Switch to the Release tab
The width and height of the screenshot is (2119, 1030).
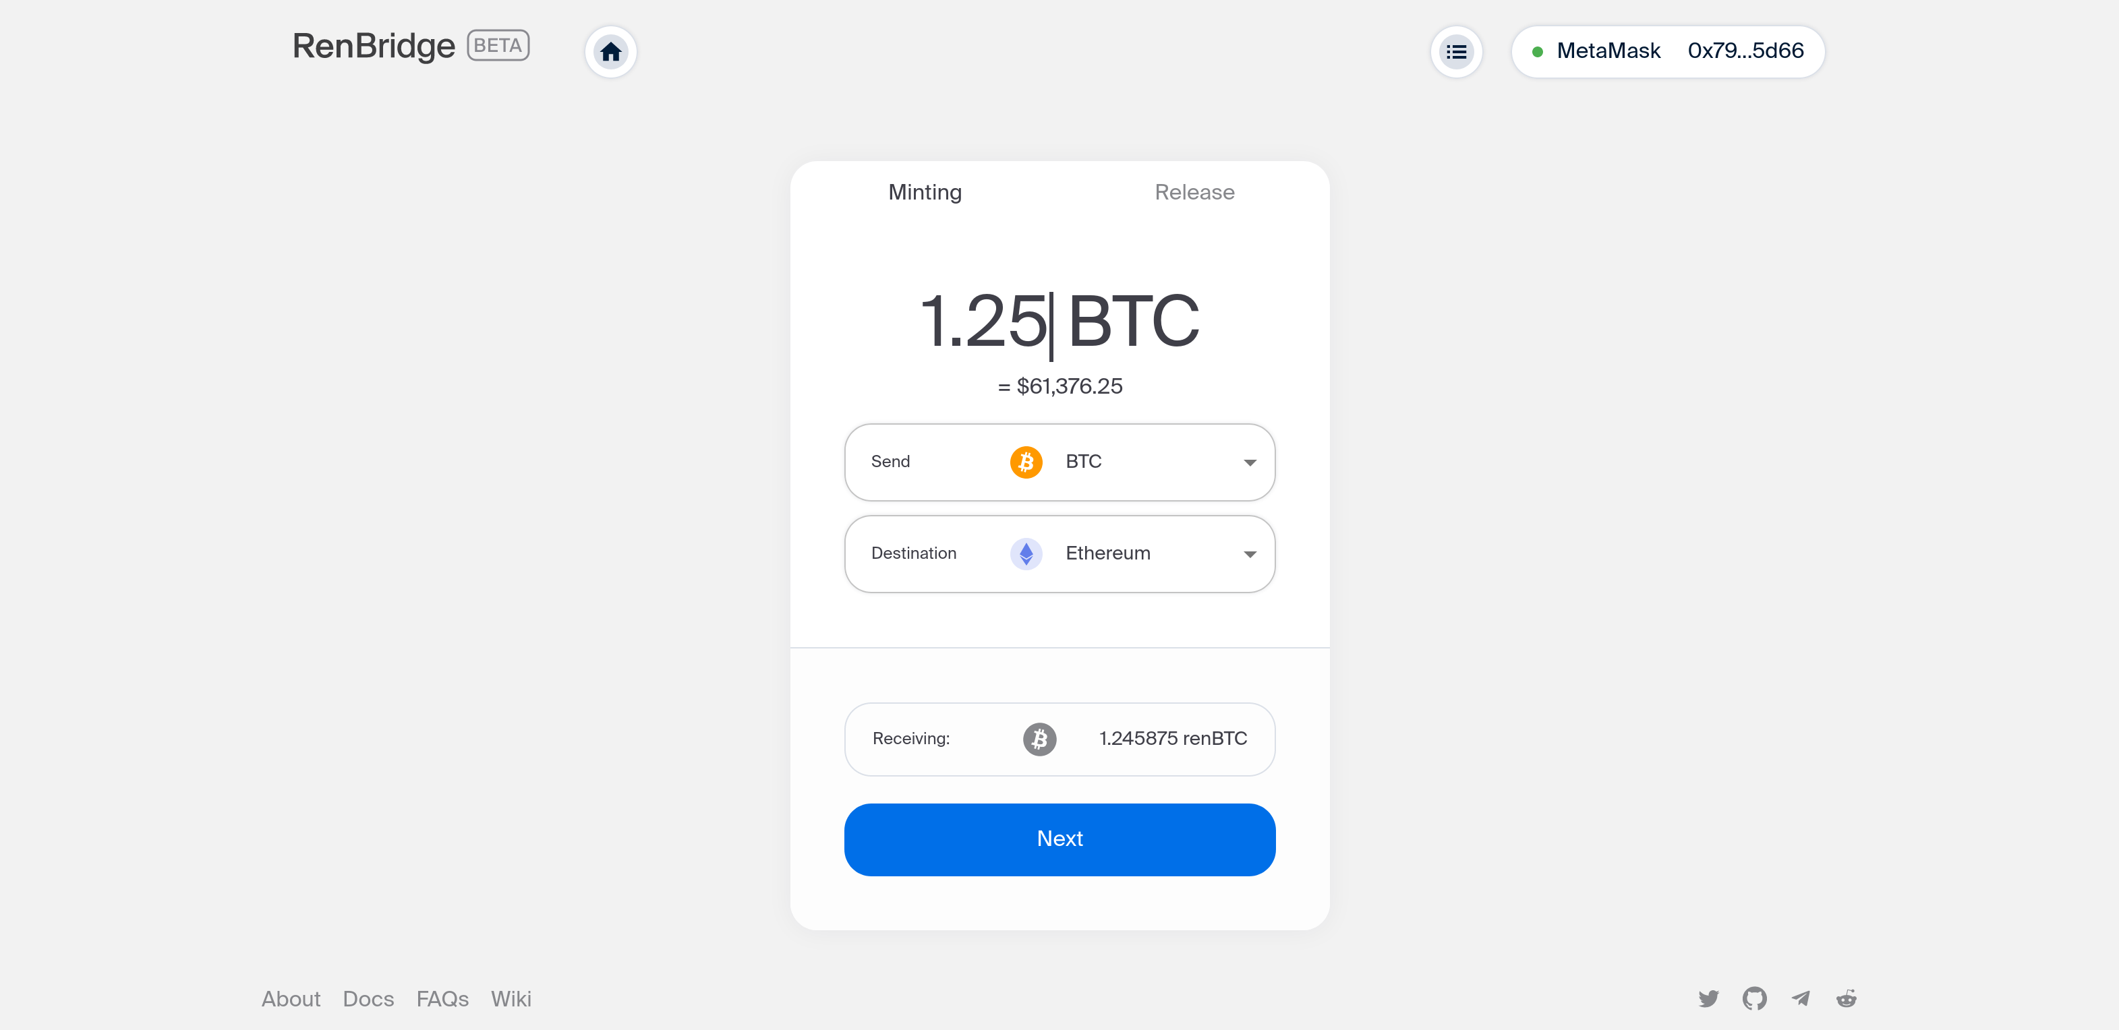point(1194,192)
